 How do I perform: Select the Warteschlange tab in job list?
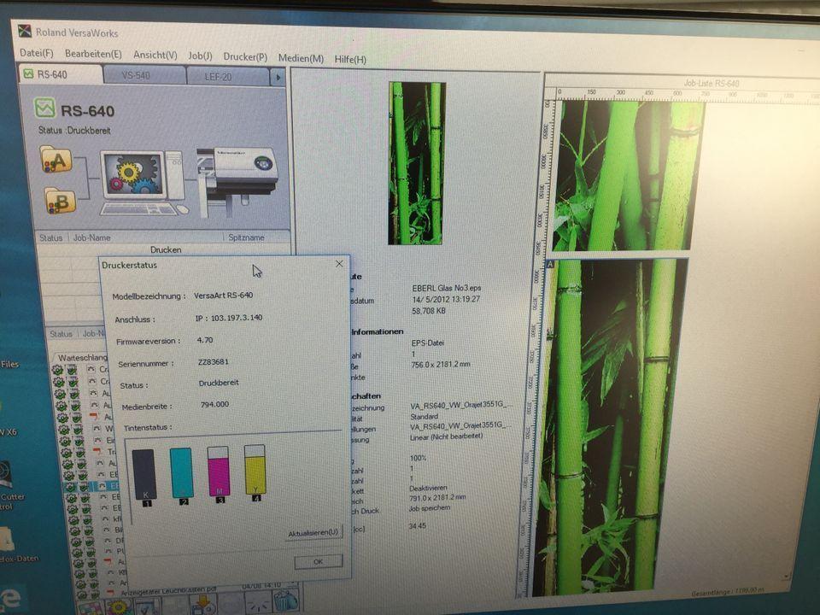point(82,358)
